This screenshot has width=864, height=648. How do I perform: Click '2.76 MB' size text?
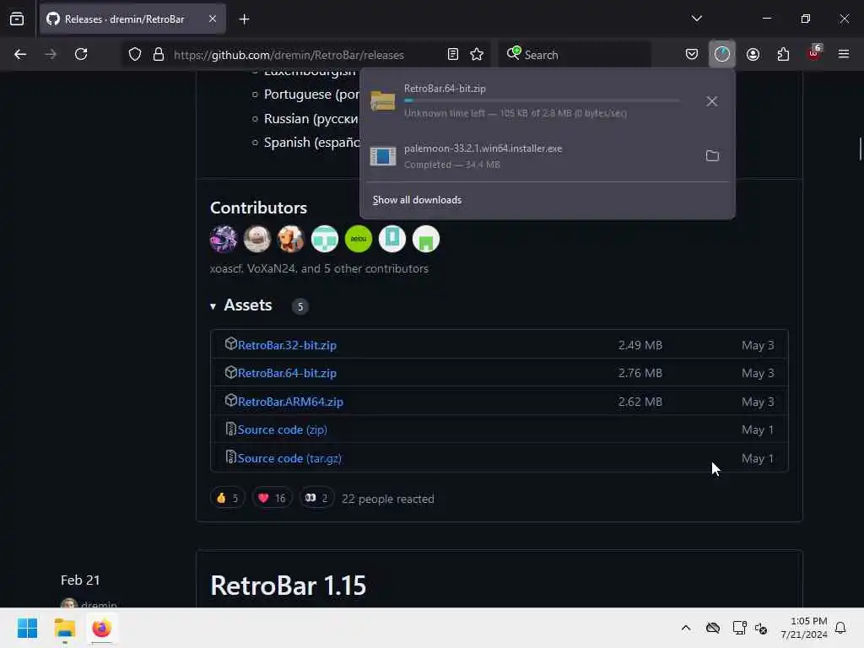tap(640, 373)
